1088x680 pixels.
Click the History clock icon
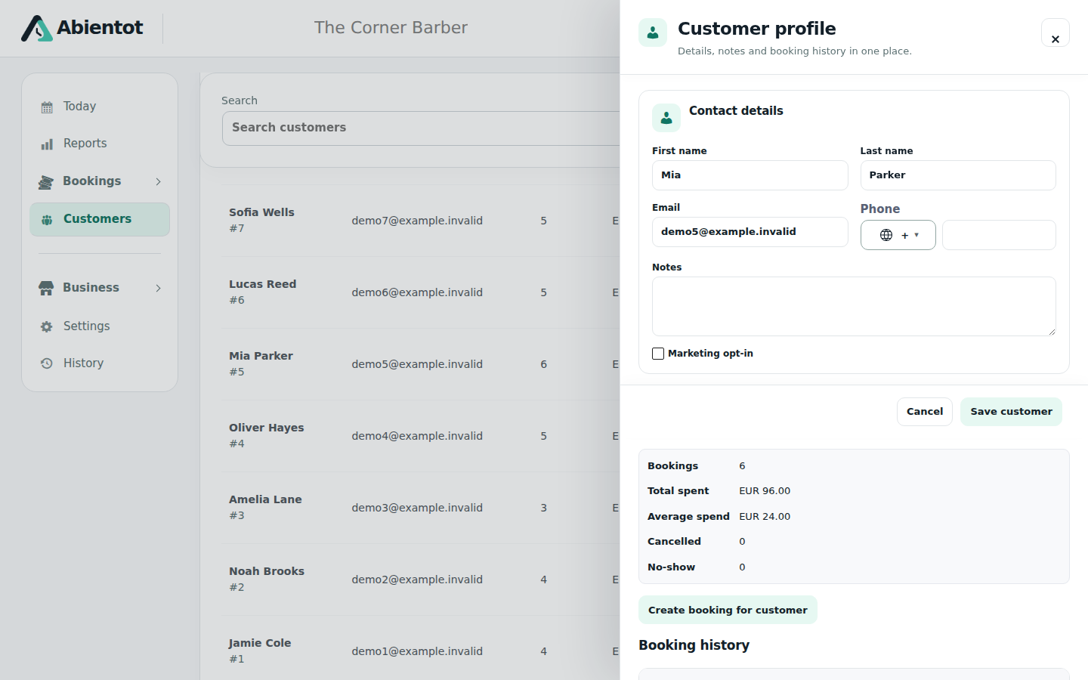[47, 363]
